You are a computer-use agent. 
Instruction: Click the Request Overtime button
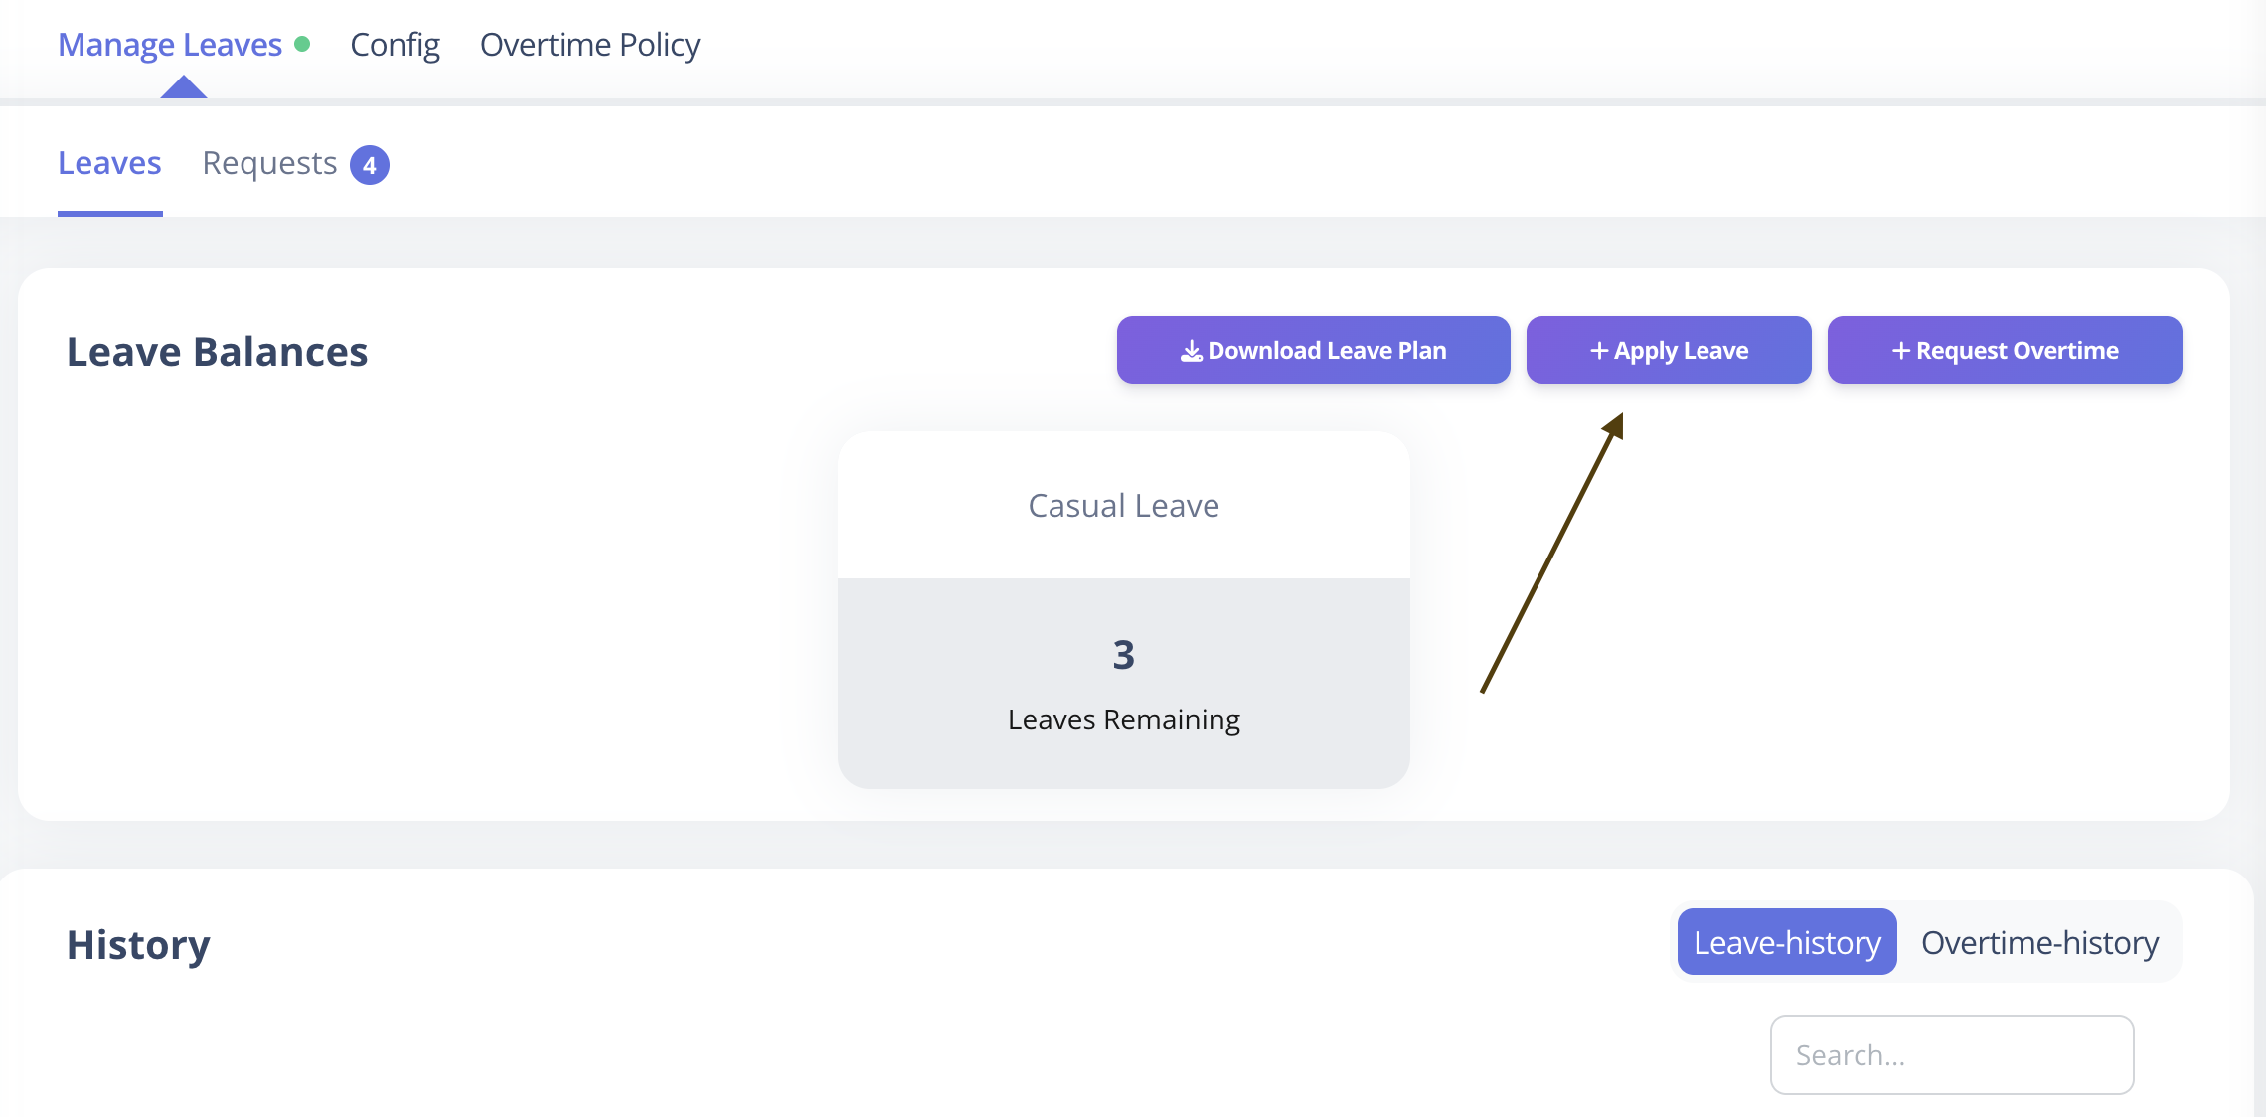coord(2005,350)
